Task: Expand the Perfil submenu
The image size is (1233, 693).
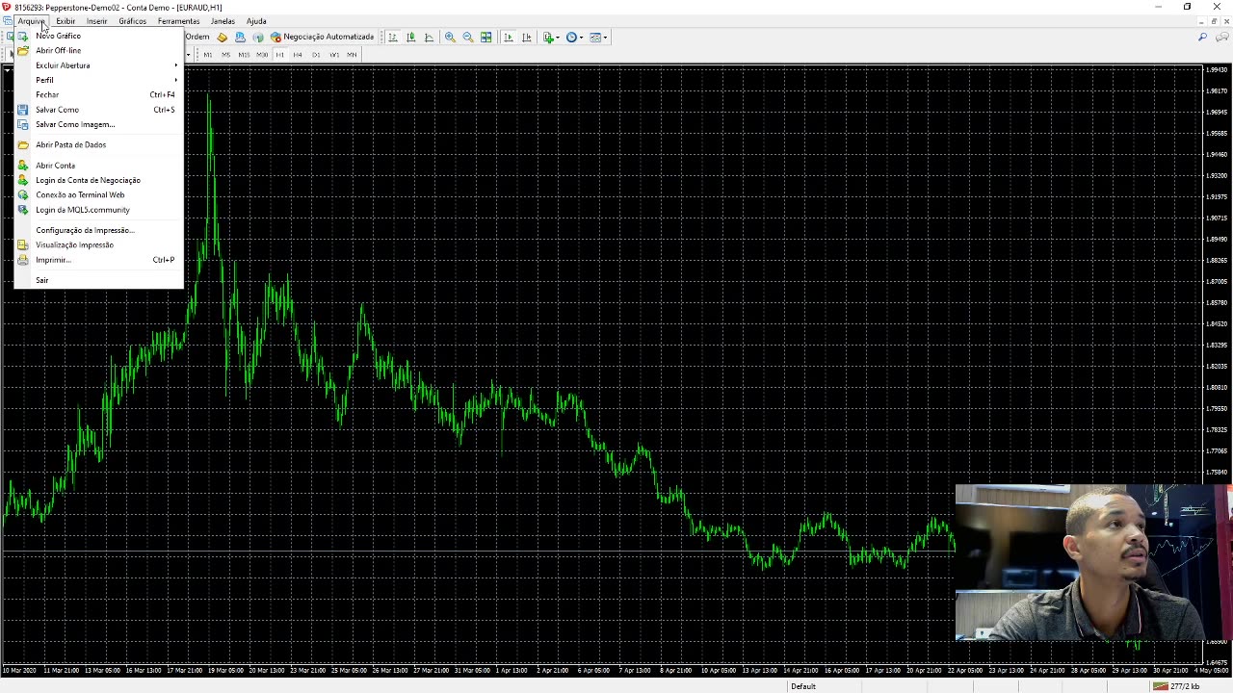Action: [x=98, y=80]
